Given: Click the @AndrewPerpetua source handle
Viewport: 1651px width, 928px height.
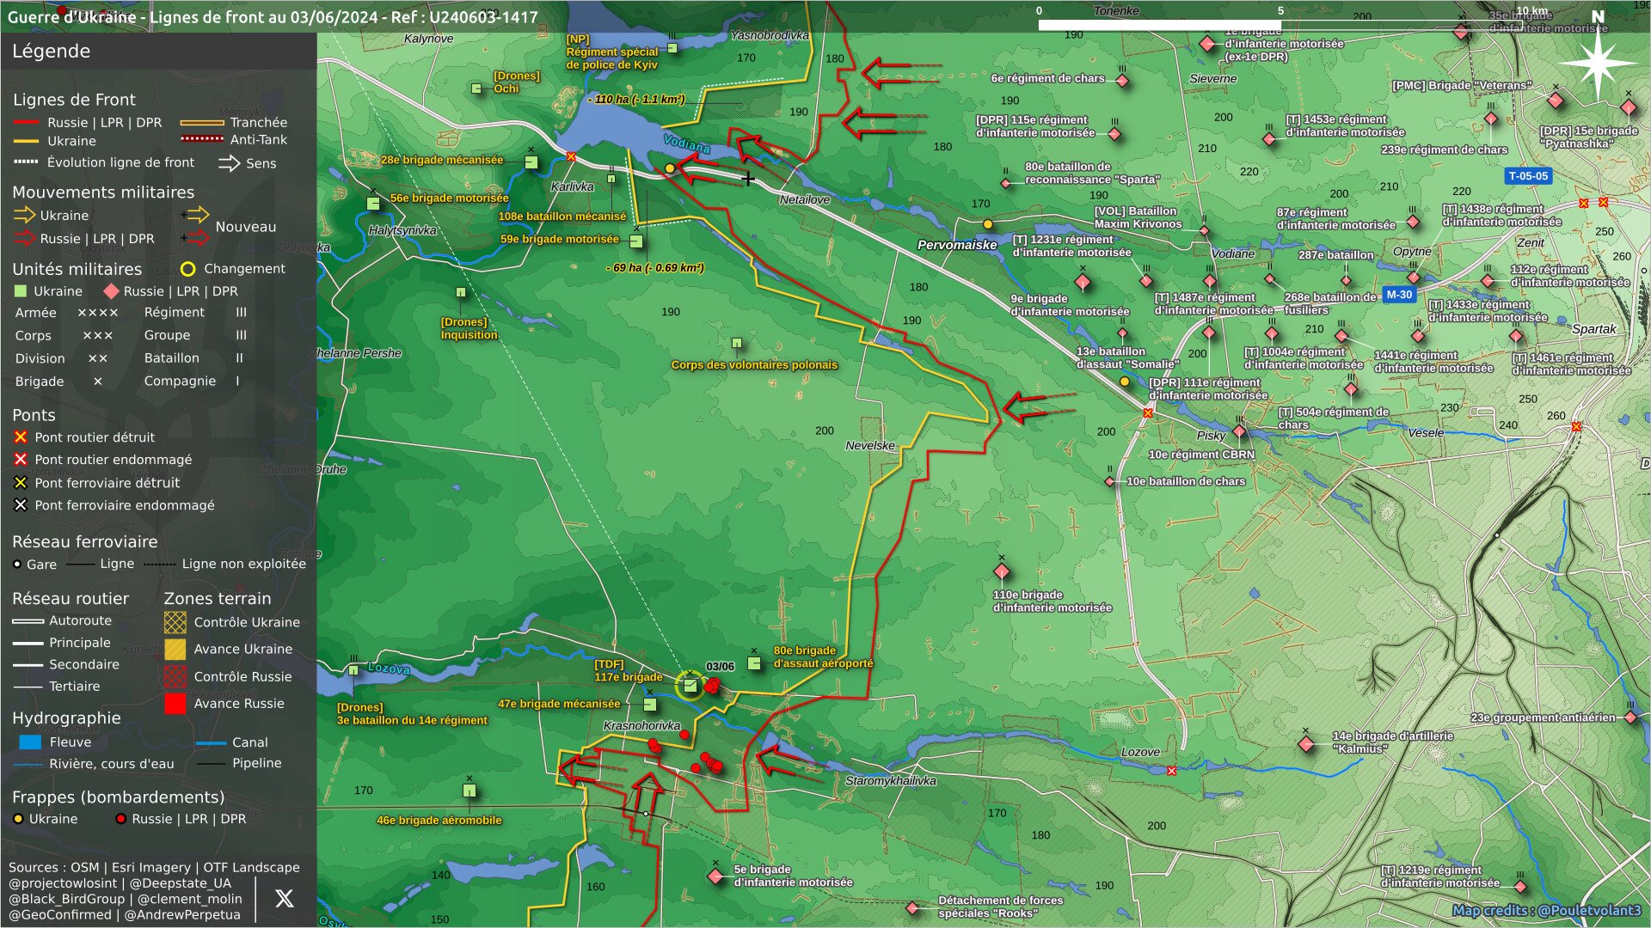Looking at the screenshot, I should pos(182,914).
